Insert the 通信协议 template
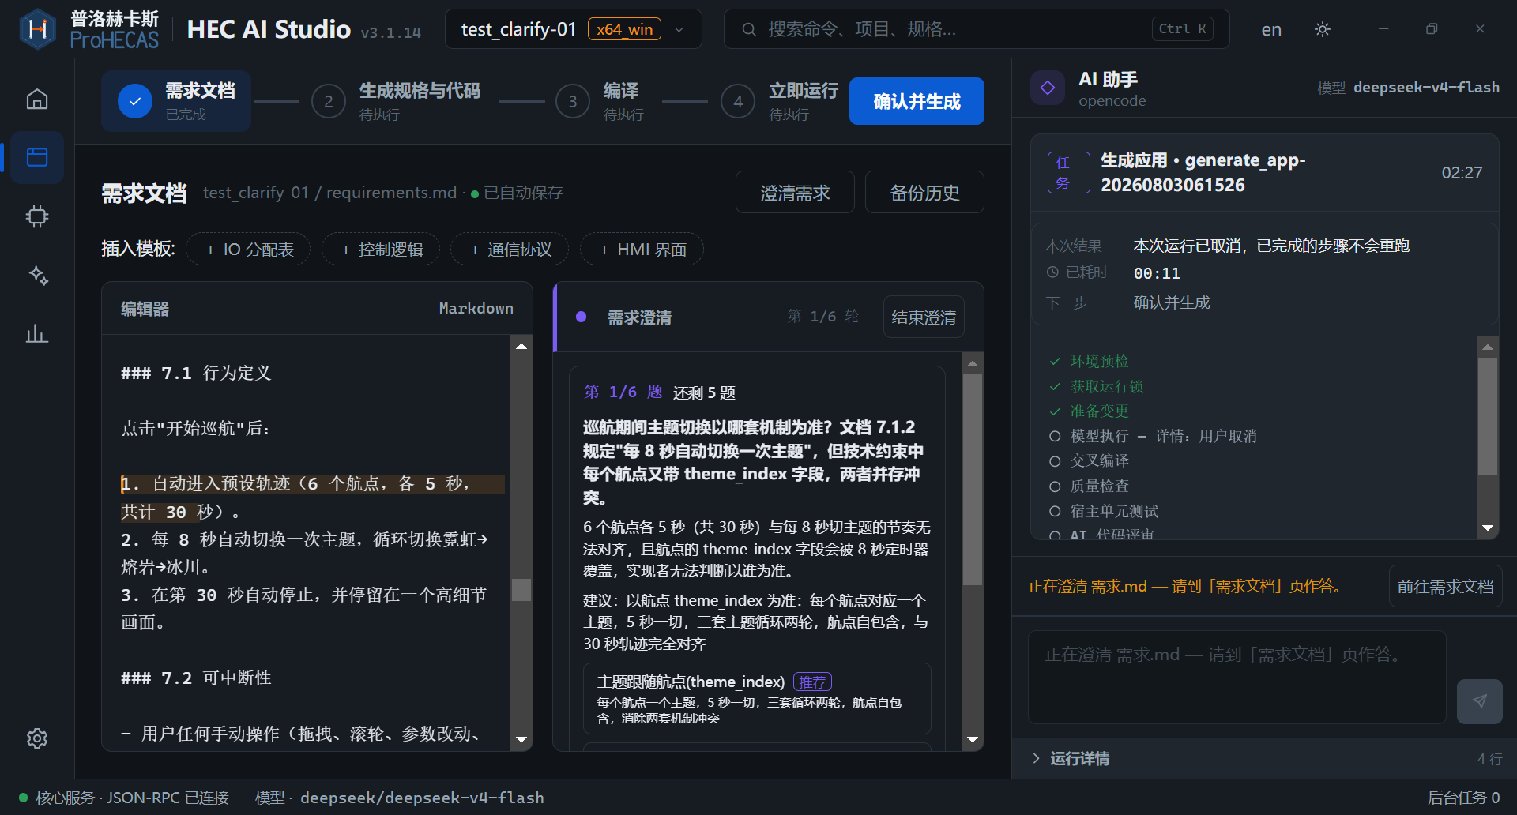The image size is (1517, 815). [x=510, y=250]
